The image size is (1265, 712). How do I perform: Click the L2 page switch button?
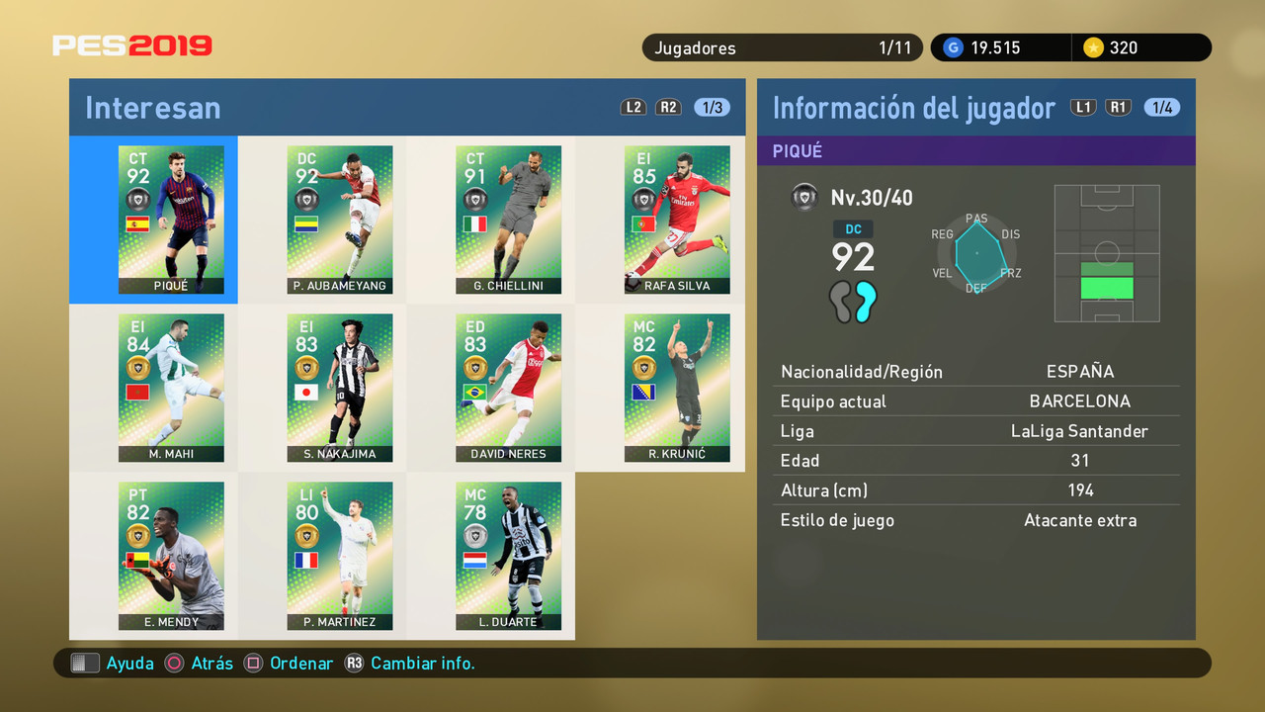click(633, 107)
